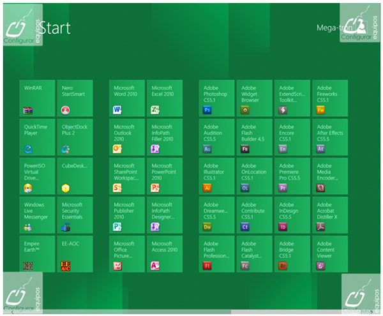Open Adobe Contribute Ct icon

tap(245, 227)
